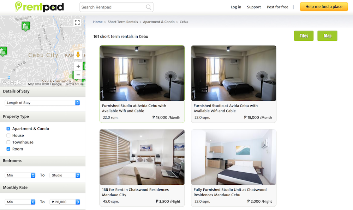This screenshot has height=210, width=353.
Task: Open the Length of Stay dropdown
Action: tap(42, 103)
